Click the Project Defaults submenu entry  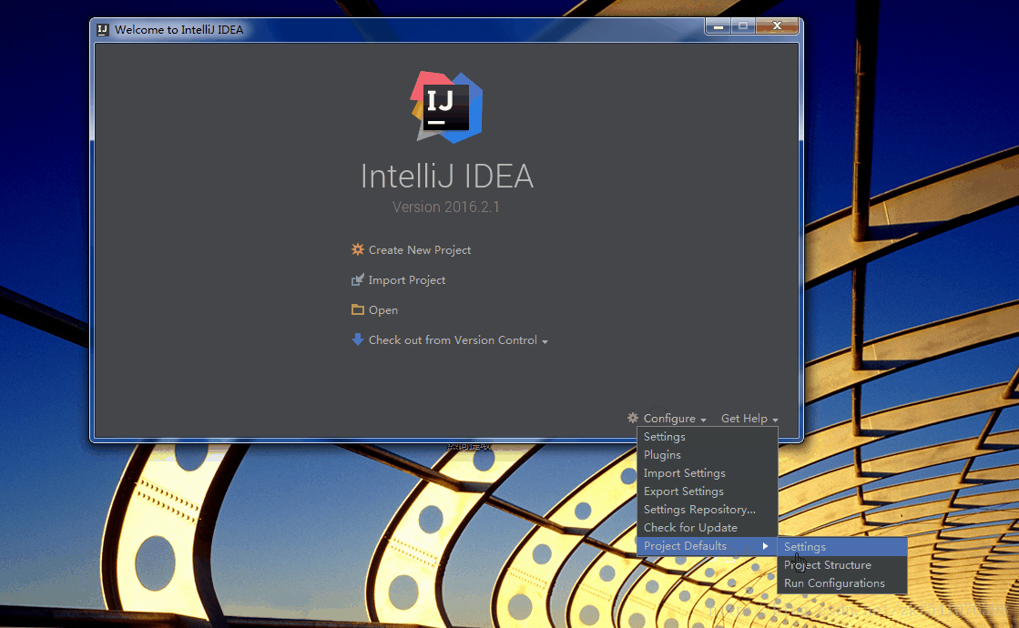(x=708, y=545)
